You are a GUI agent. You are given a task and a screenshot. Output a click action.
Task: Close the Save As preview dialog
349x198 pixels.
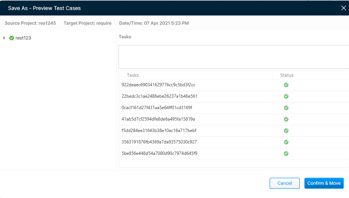[x=343, y=8]
